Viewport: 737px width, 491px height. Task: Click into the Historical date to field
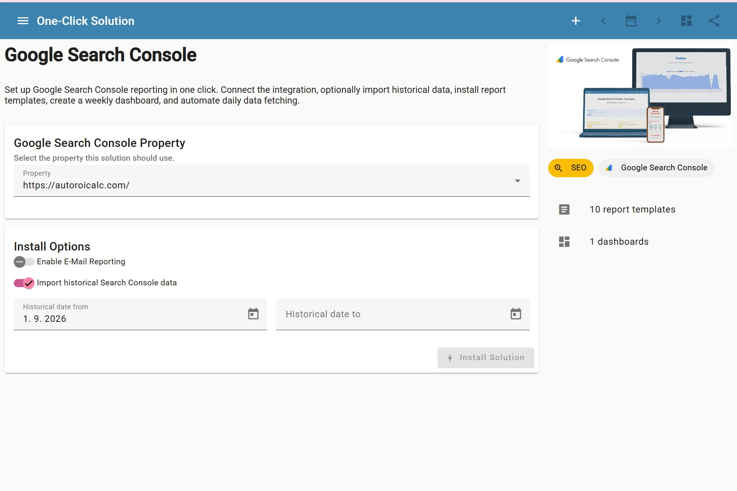[x=403, y=314]
